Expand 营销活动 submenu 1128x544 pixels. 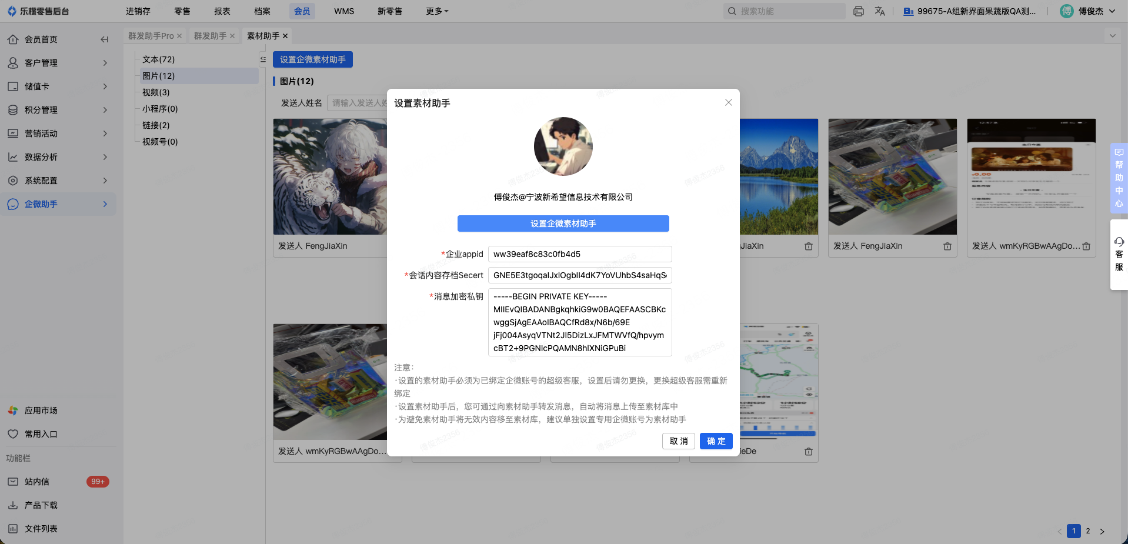pos(105,134)
